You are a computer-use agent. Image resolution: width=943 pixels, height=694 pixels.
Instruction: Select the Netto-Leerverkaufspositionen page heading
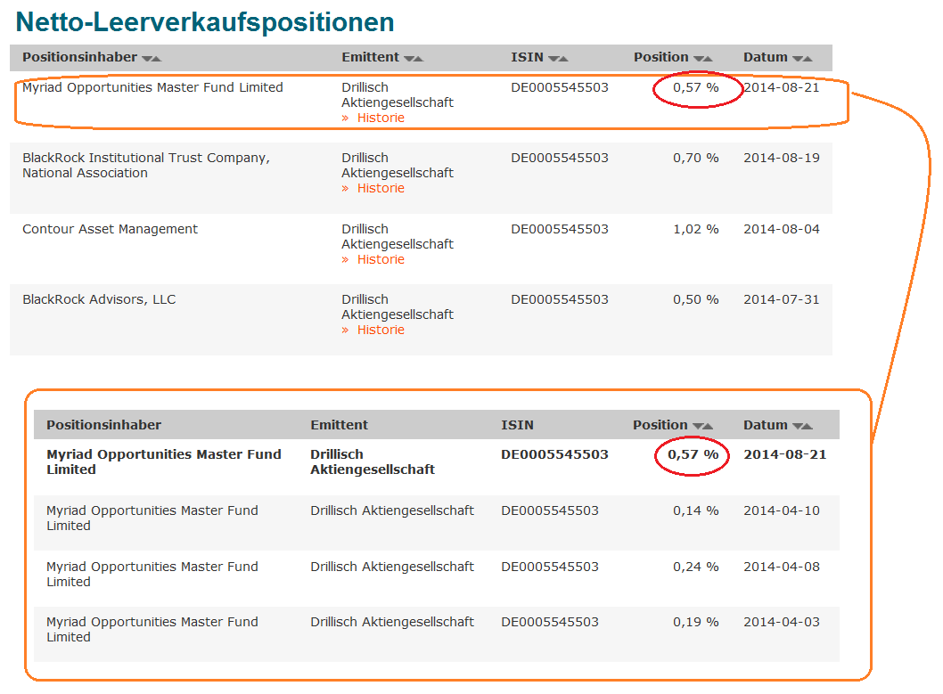[x=205, y=22]
